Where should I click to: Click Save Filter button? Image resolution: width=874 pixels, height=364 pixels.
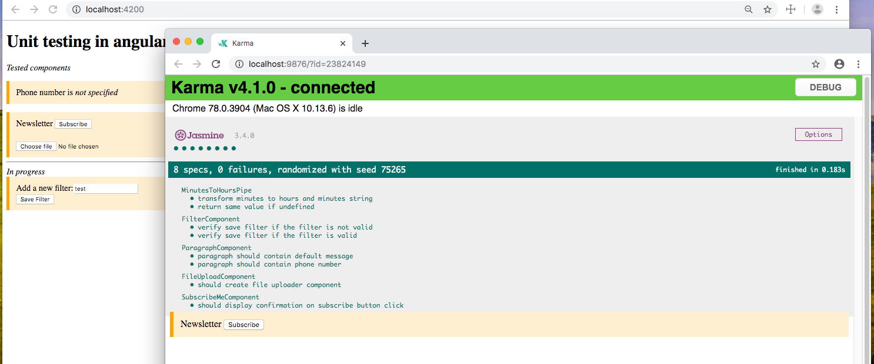tap(35, 200)
